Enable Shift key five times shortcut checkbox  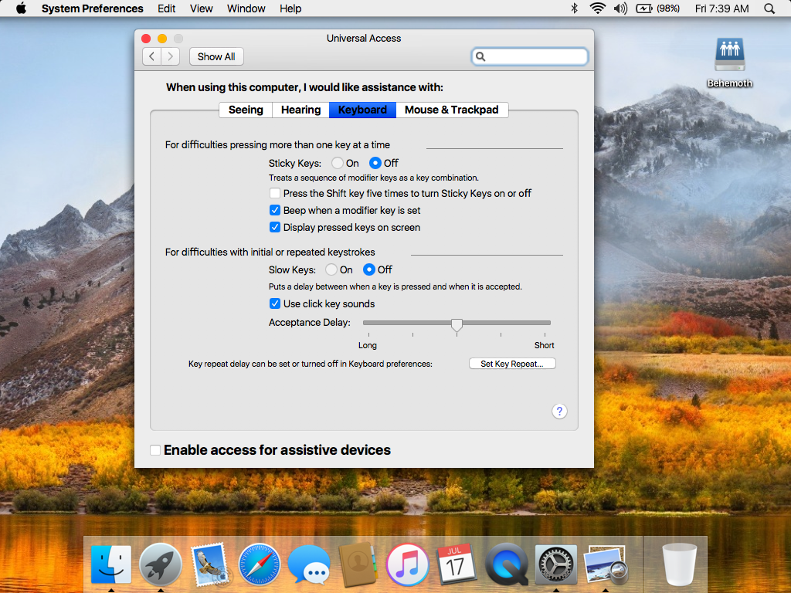pyautogui.click(x=275, y=194)
